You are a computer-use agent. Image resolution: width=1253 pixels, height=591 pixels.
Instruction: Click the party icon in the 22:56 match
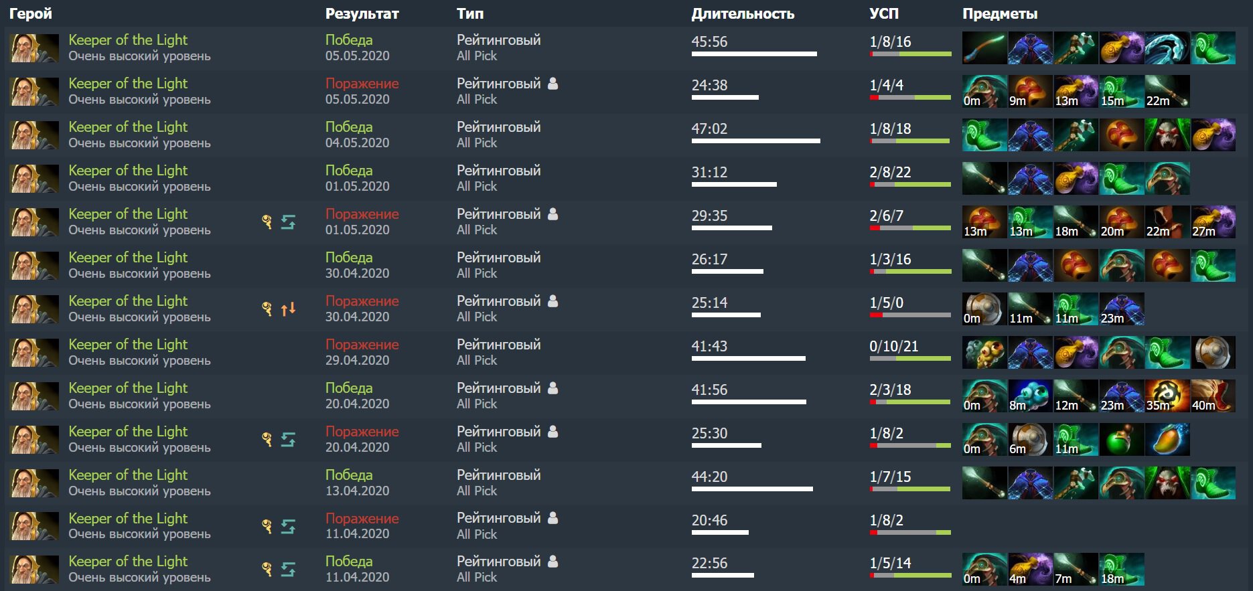point(553,562)
